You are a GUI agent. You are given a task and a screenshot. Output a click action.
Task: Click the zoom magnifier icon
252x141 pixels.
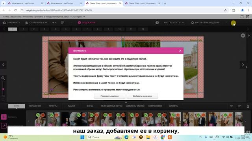click(x=3, y=78)
